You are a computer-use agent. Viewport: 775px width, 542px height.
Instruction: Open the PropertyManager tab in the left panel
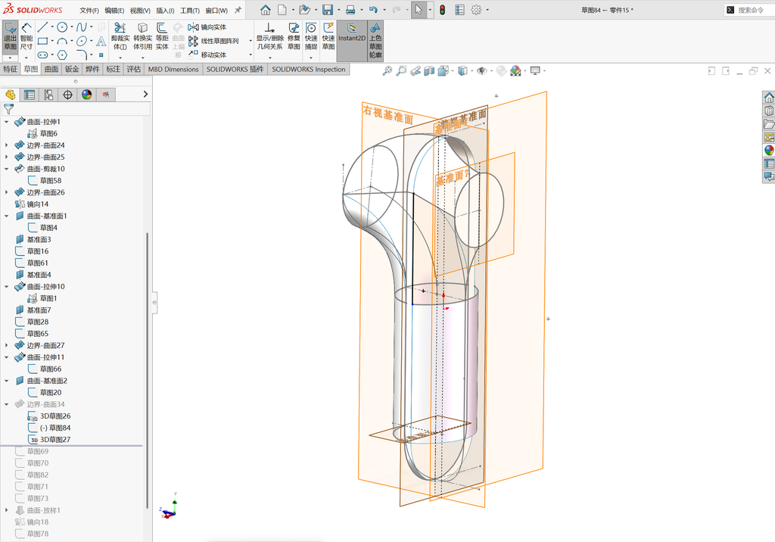click(x=30, y=95)
